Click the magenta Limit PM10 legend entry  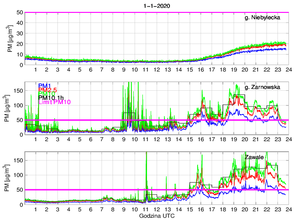pos(53,102)
